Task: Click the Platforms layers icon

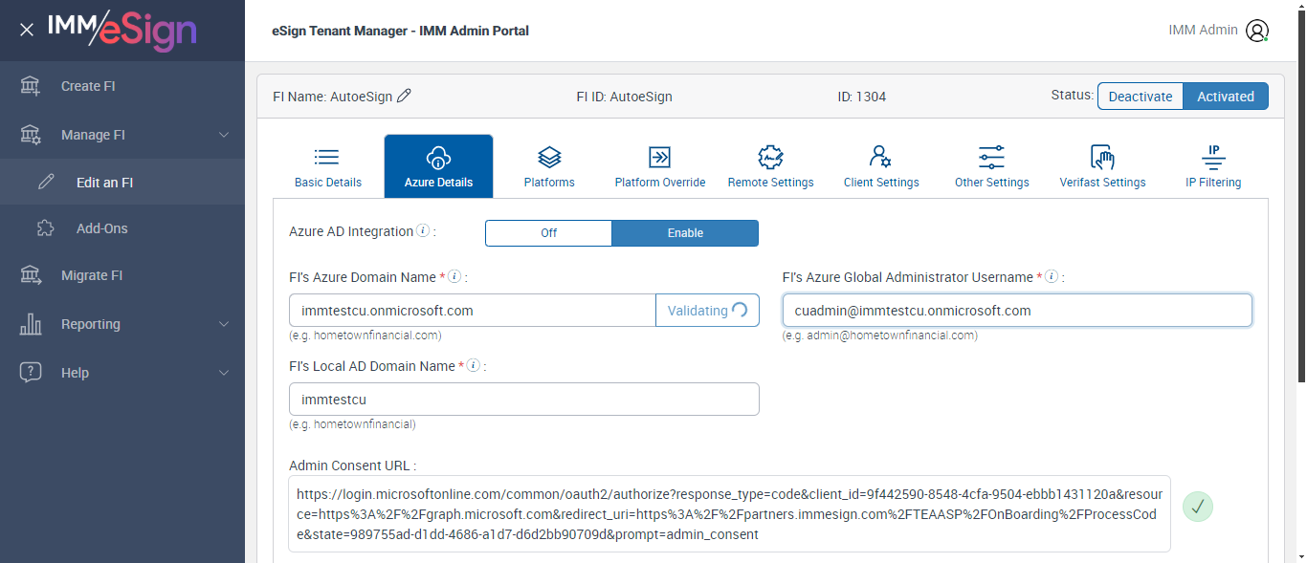Action: click(549, 157)
